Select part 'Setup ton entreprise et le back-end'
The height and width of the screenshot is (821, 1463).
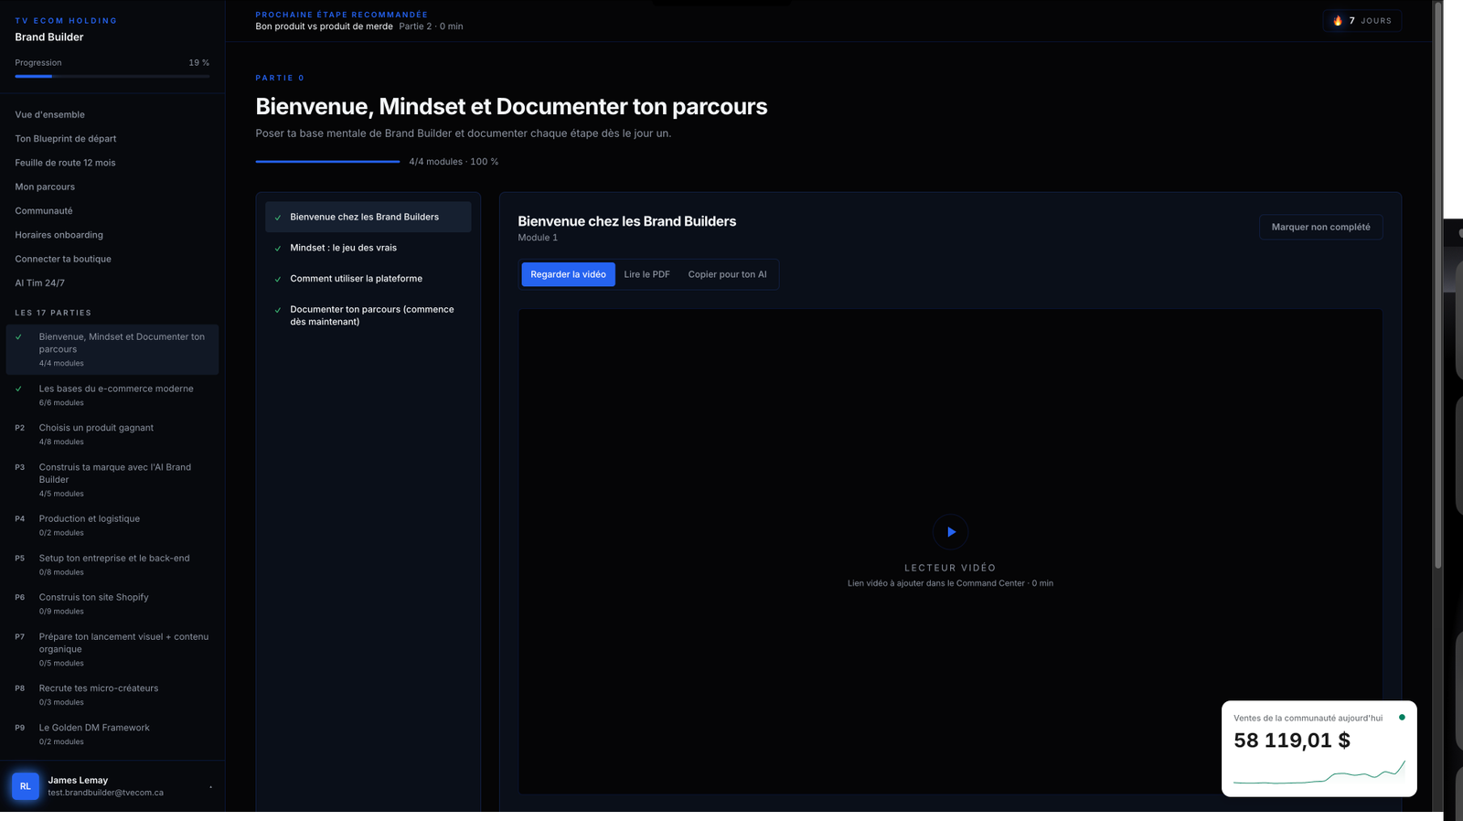click(x=112, y=565)
